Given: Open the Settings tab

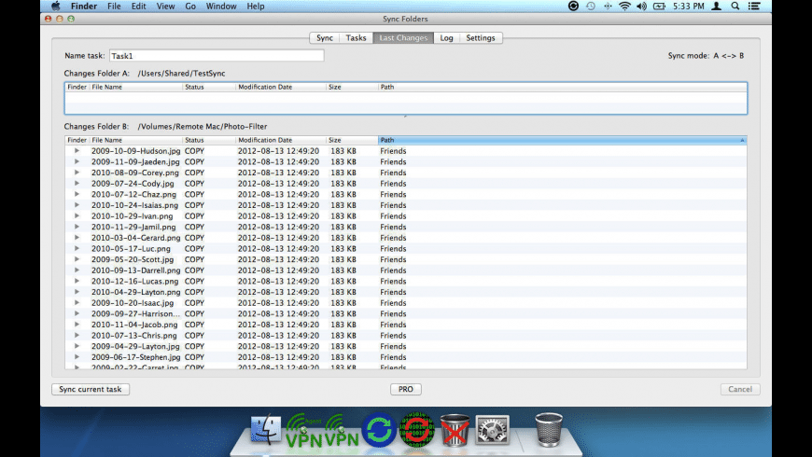Looking at the screenshot, I should tap(481, 38).
